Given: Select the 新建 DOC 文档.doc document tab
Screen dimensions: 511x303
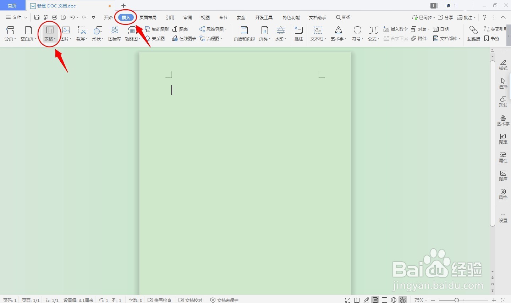Looking at the screenshot, I should [56, 6].
